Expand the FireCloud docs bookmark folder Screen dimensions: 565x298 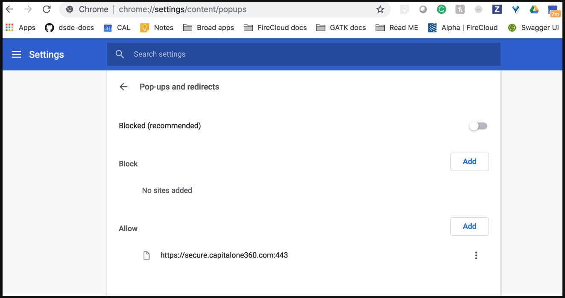click(275, 28)
